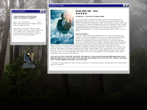Follow the back to about me link
This screenshot has width=147, height=110.
20,38
